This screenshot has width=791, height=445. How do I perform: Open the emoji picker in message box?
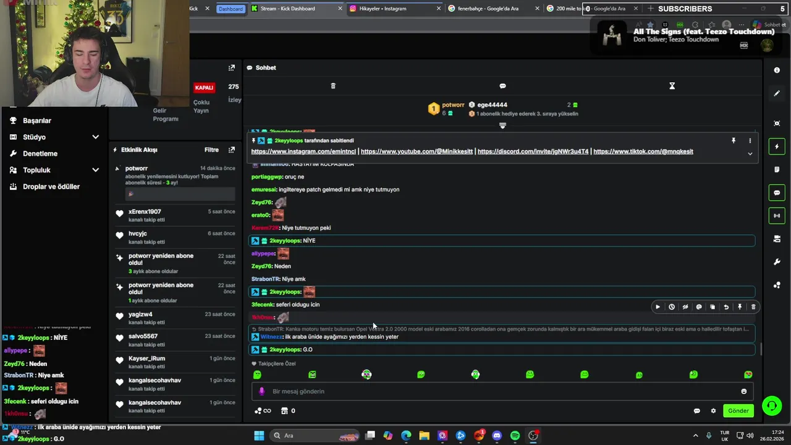point(743,391)
